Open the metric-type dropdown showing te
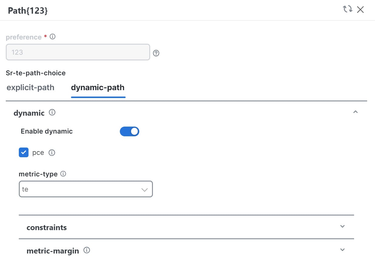 click(86, 189)
